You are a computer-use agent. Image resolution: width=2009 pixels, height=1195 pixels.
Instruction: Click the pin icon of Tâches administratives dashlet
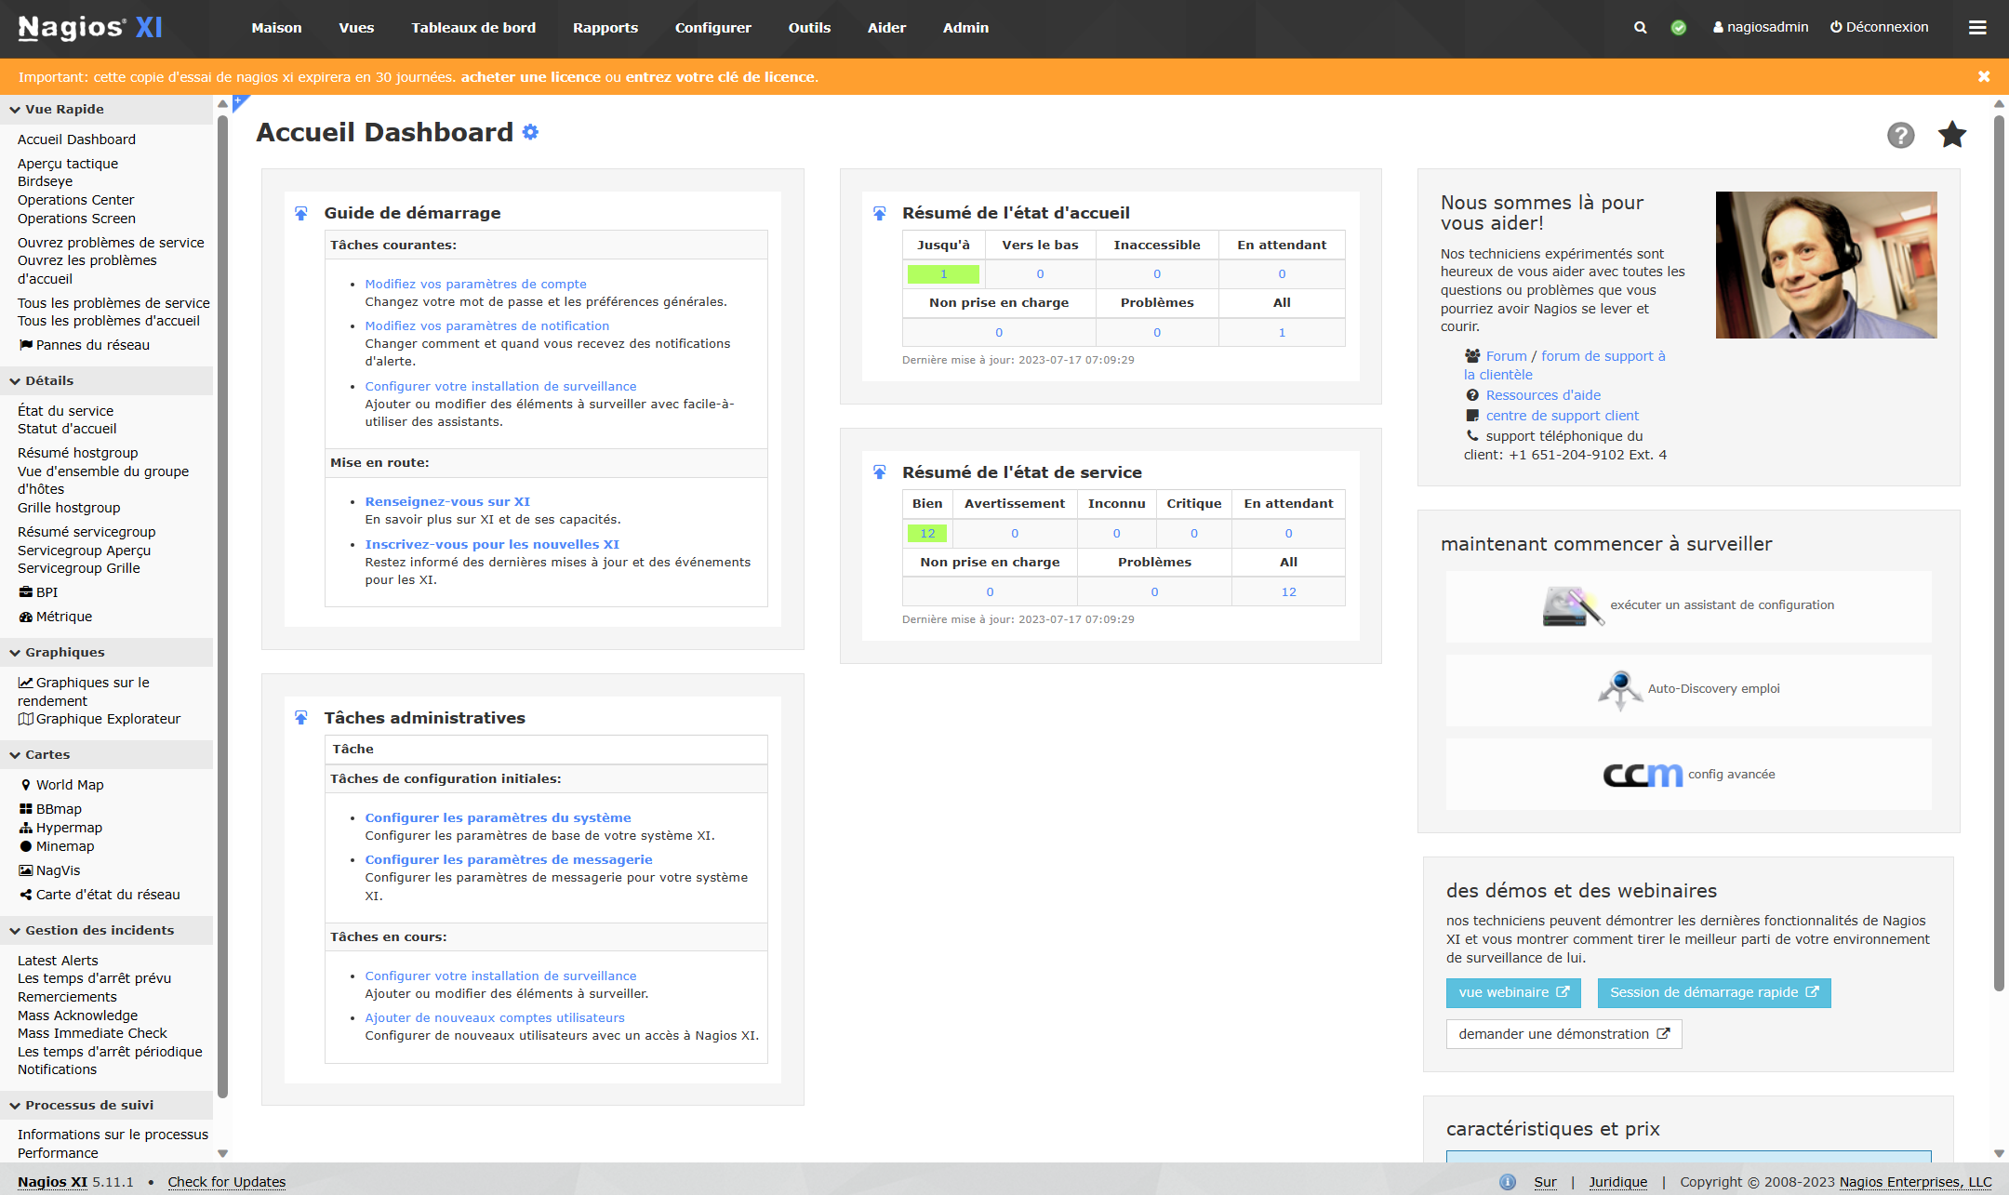[x=301, y=718]
